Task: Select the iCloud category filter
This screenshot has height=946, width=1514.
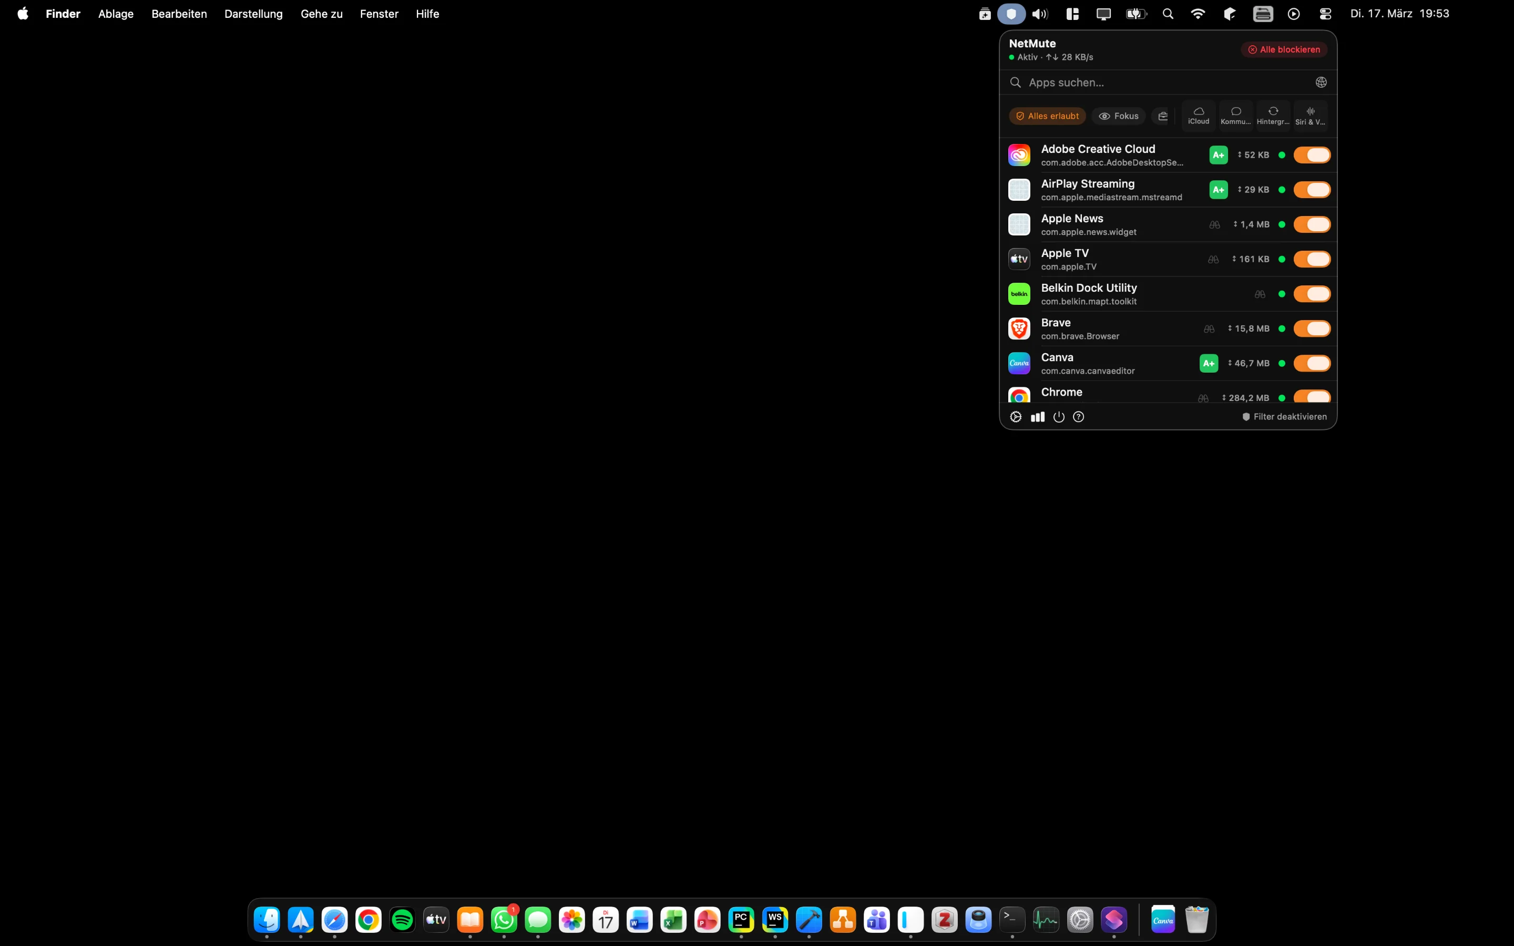Action: (x=1198, y=116)
